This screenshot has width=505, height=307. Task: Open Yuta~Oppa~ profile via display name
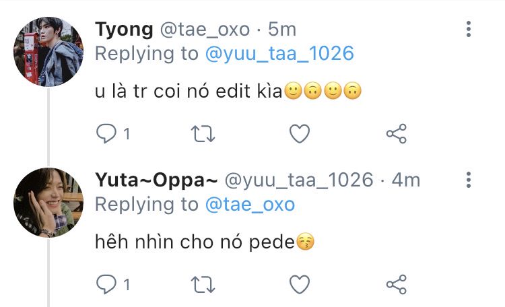pyautogui.click(x=156, y=180)
